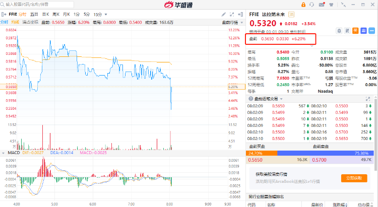
Task: Click the 立即获取 button
Action: pos(354,178)
